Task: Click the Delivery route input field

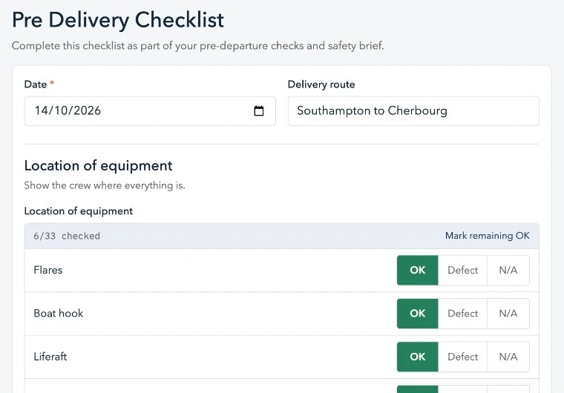Action: [413, 111]
